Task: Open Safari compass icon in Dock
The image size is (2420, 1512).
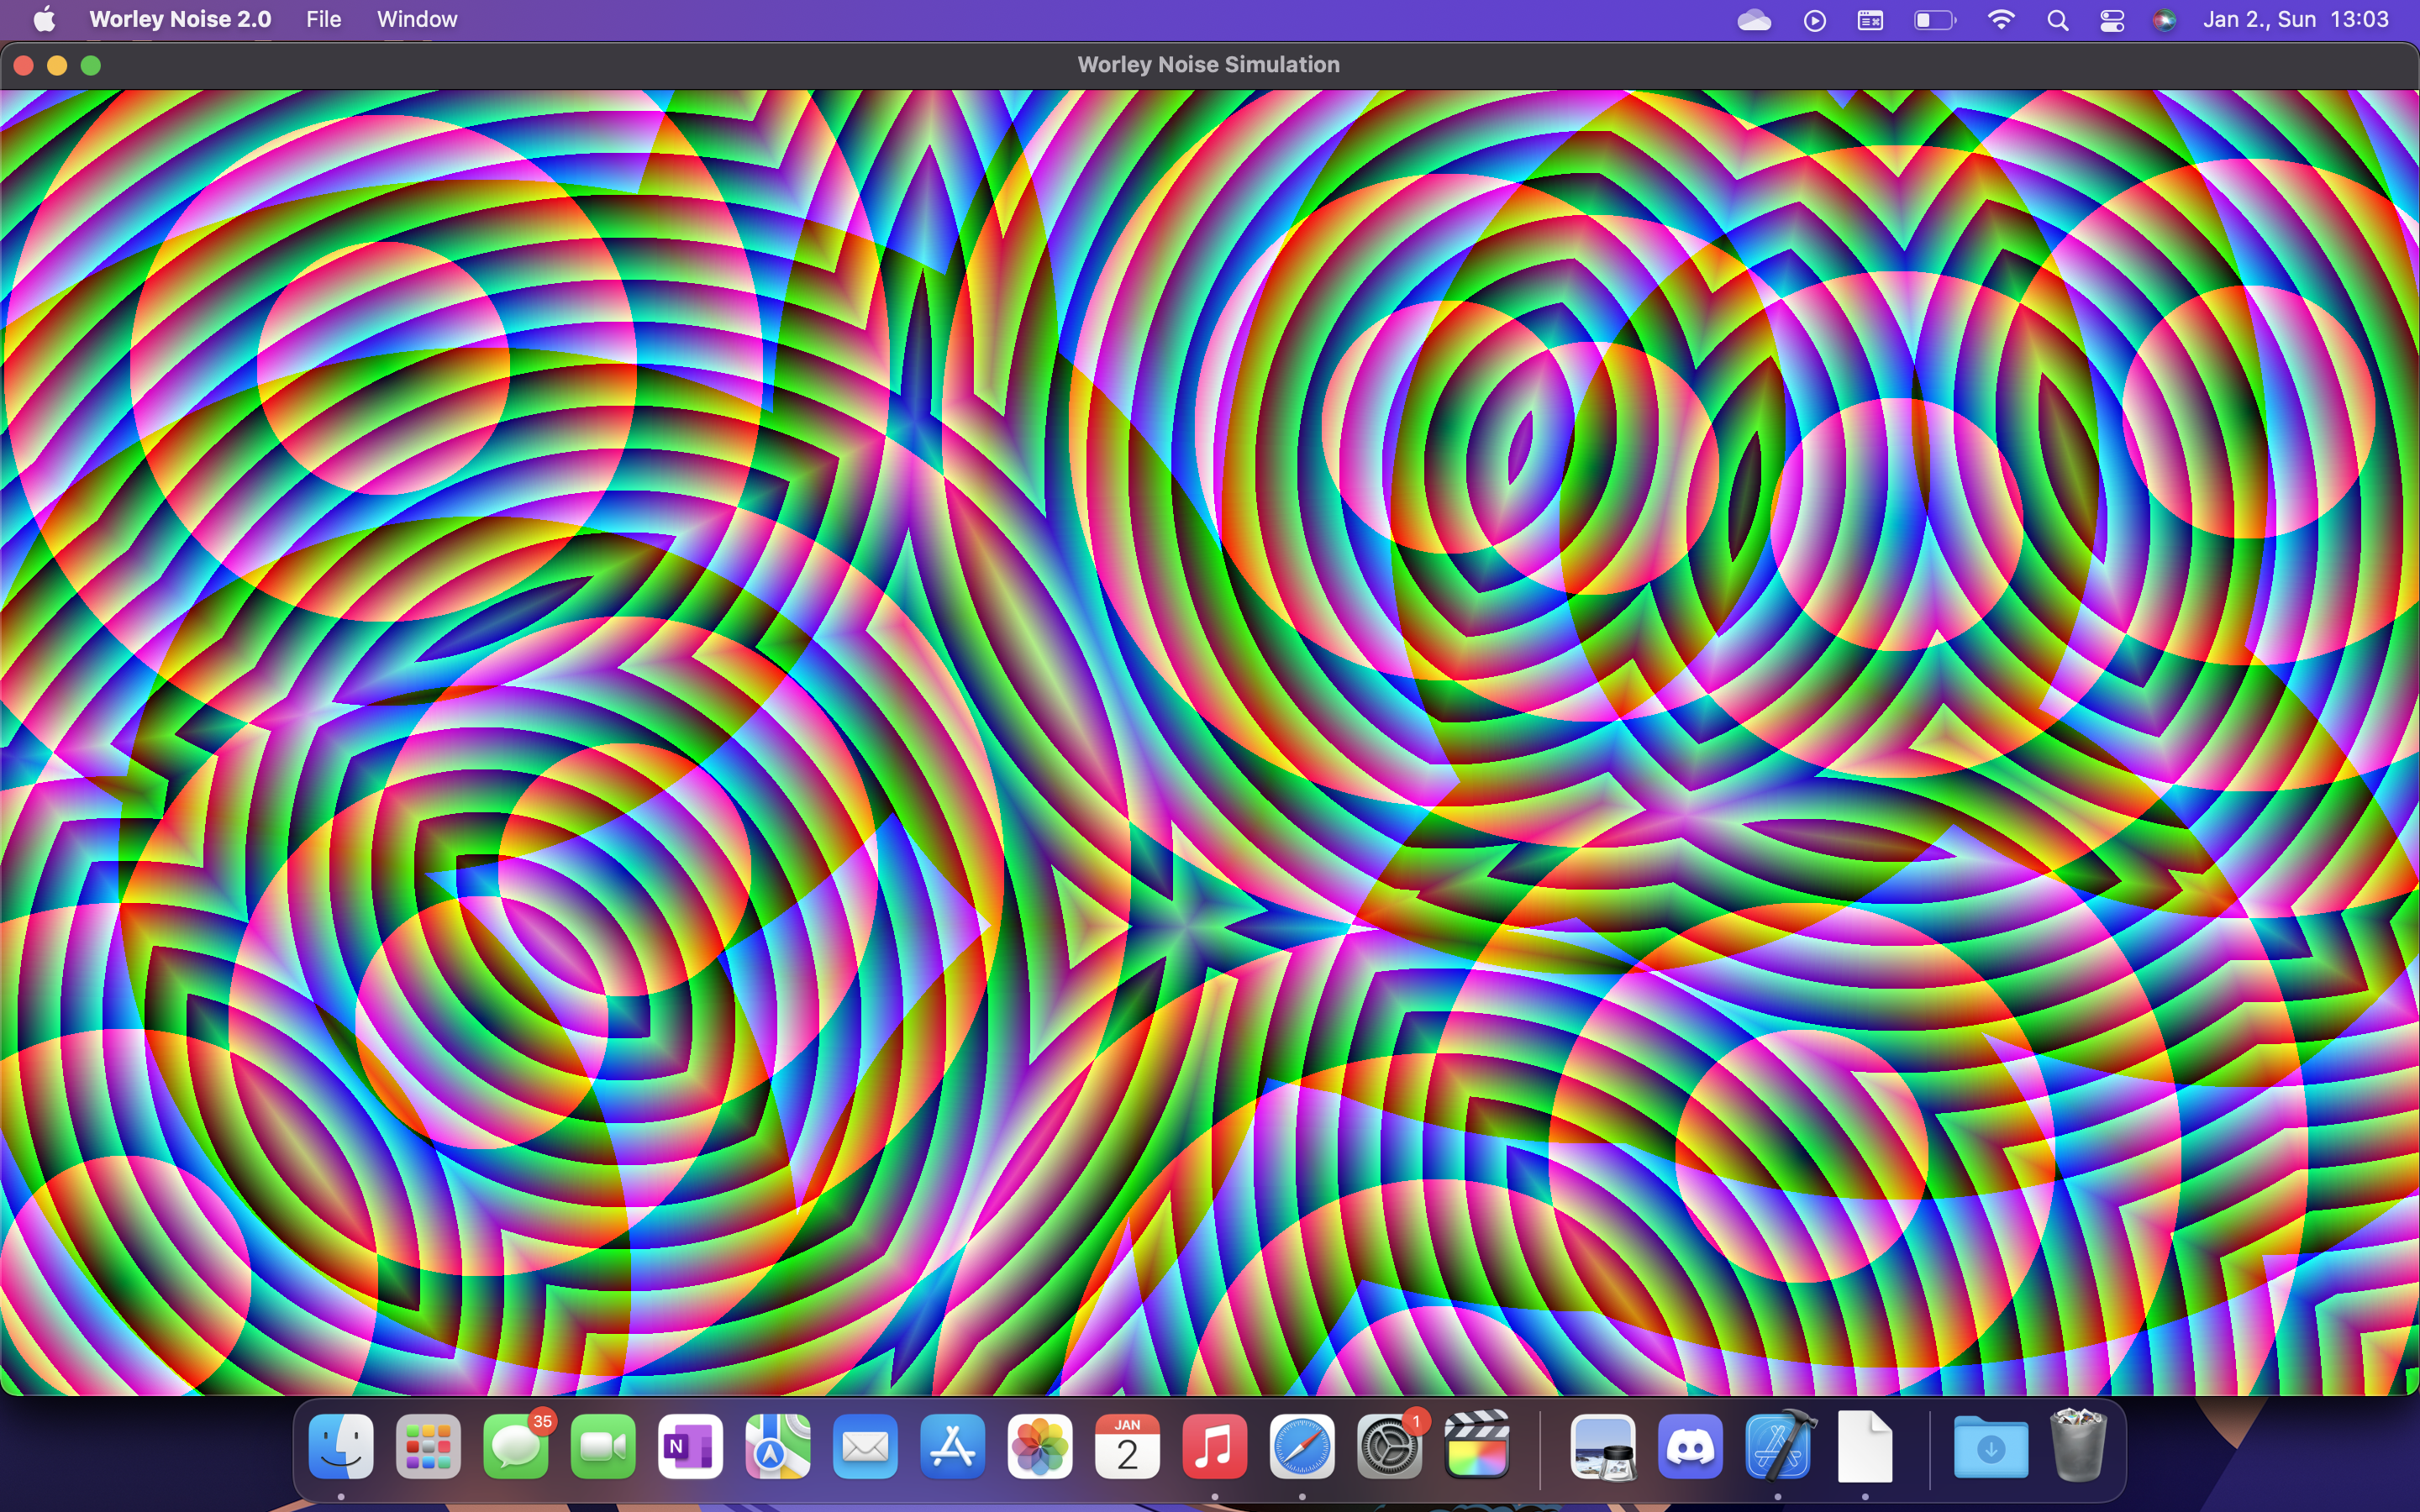Action: point(1302,1447)
